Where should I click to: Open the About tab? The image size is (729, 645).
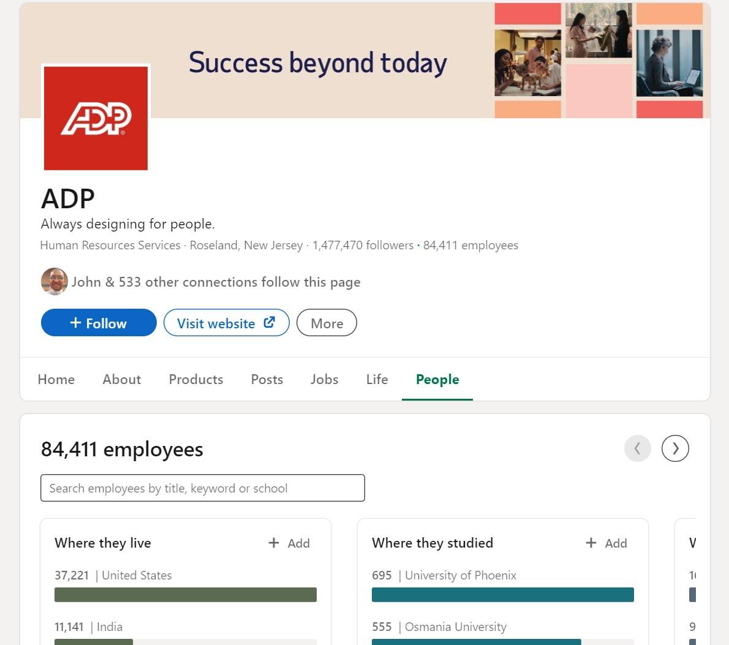122,380
